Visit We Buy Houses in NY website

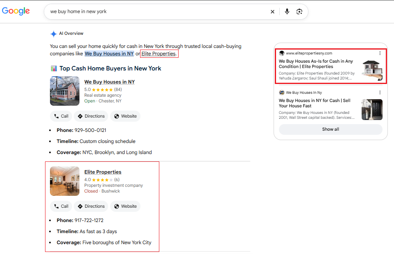coord(125,116)
